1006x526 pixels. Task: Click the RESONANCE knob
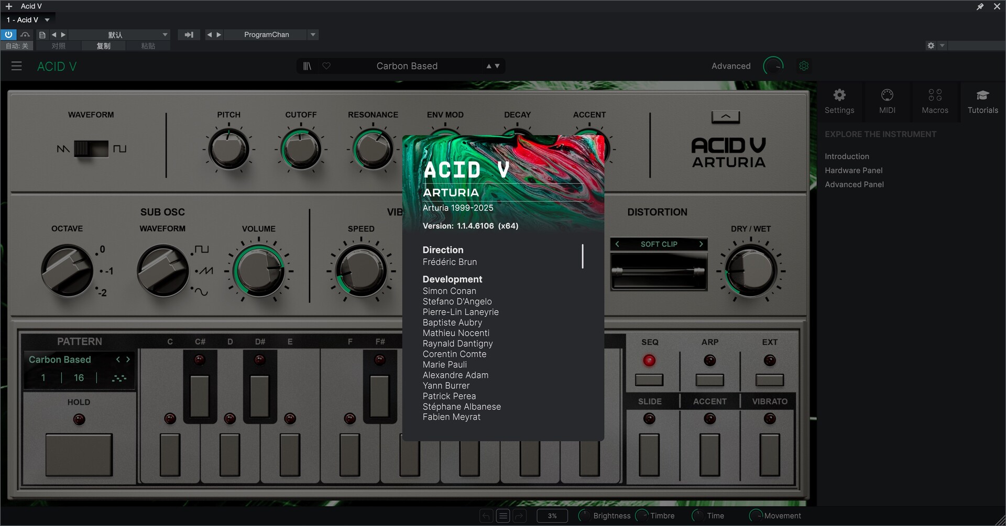[373, 149]
